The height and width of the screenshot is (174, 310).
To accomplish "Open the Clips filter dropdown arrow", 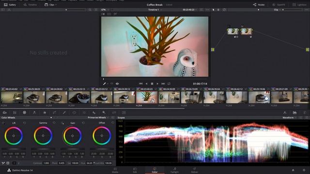I will coord(56,5).
